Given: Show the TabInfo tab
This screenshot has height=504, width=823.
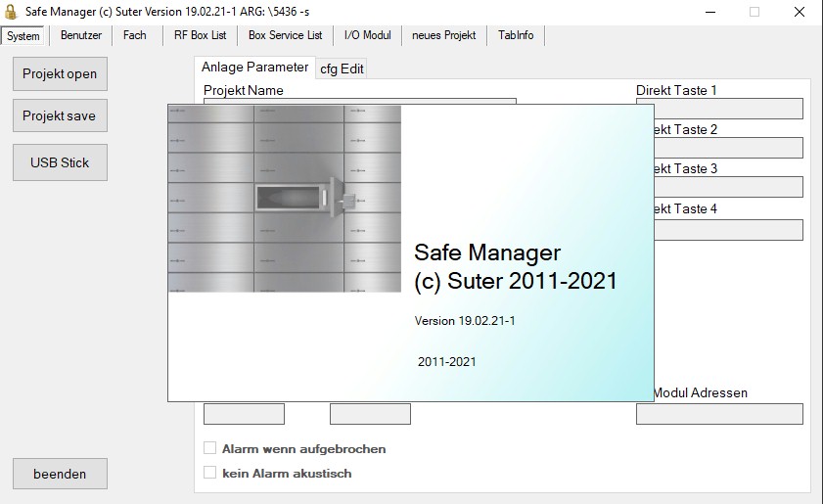Looking at the screenshot, I should (515, 35).
